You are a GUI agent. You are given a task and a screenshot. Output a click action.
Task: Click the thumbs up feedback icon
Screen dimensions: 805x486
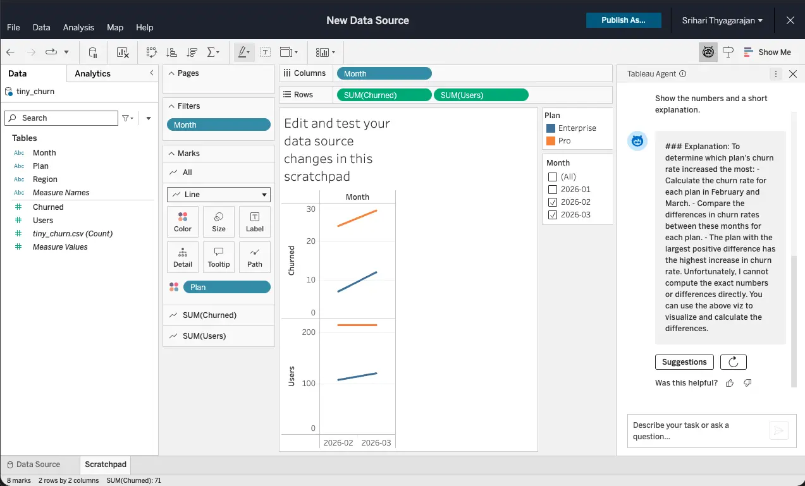[x=730, y=383]
